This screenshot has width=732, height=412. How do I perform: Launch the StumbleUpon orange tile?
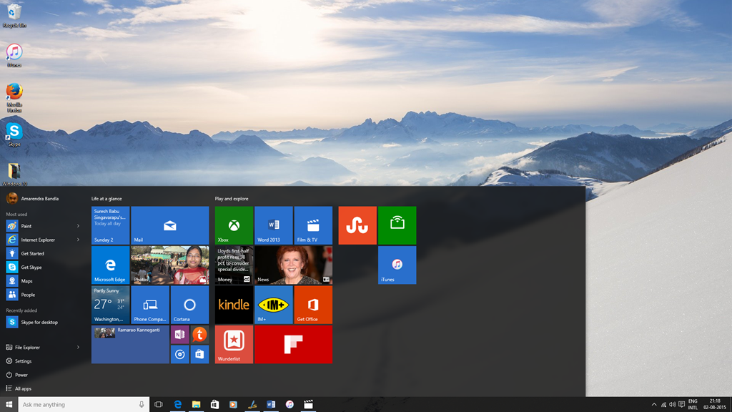tap(357, 225)
